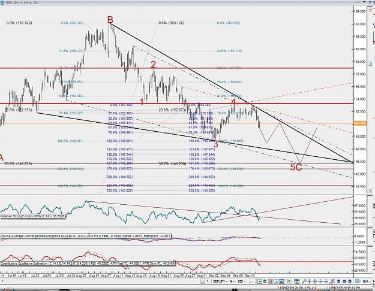Screen dimensions: 375x291
Task: Select the red wave label 4
Action: (233, 102)
